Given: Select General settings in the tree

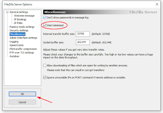Looking at the screenshot, I should pyautogui.click(x=19, y=12).
